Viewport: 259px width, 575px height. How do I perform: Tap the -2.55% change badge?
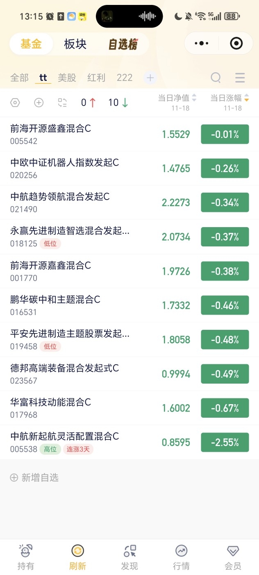(x=225, y=442)
